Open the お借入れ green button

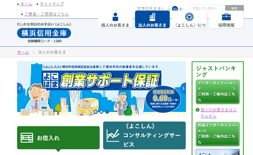(58, 138)
